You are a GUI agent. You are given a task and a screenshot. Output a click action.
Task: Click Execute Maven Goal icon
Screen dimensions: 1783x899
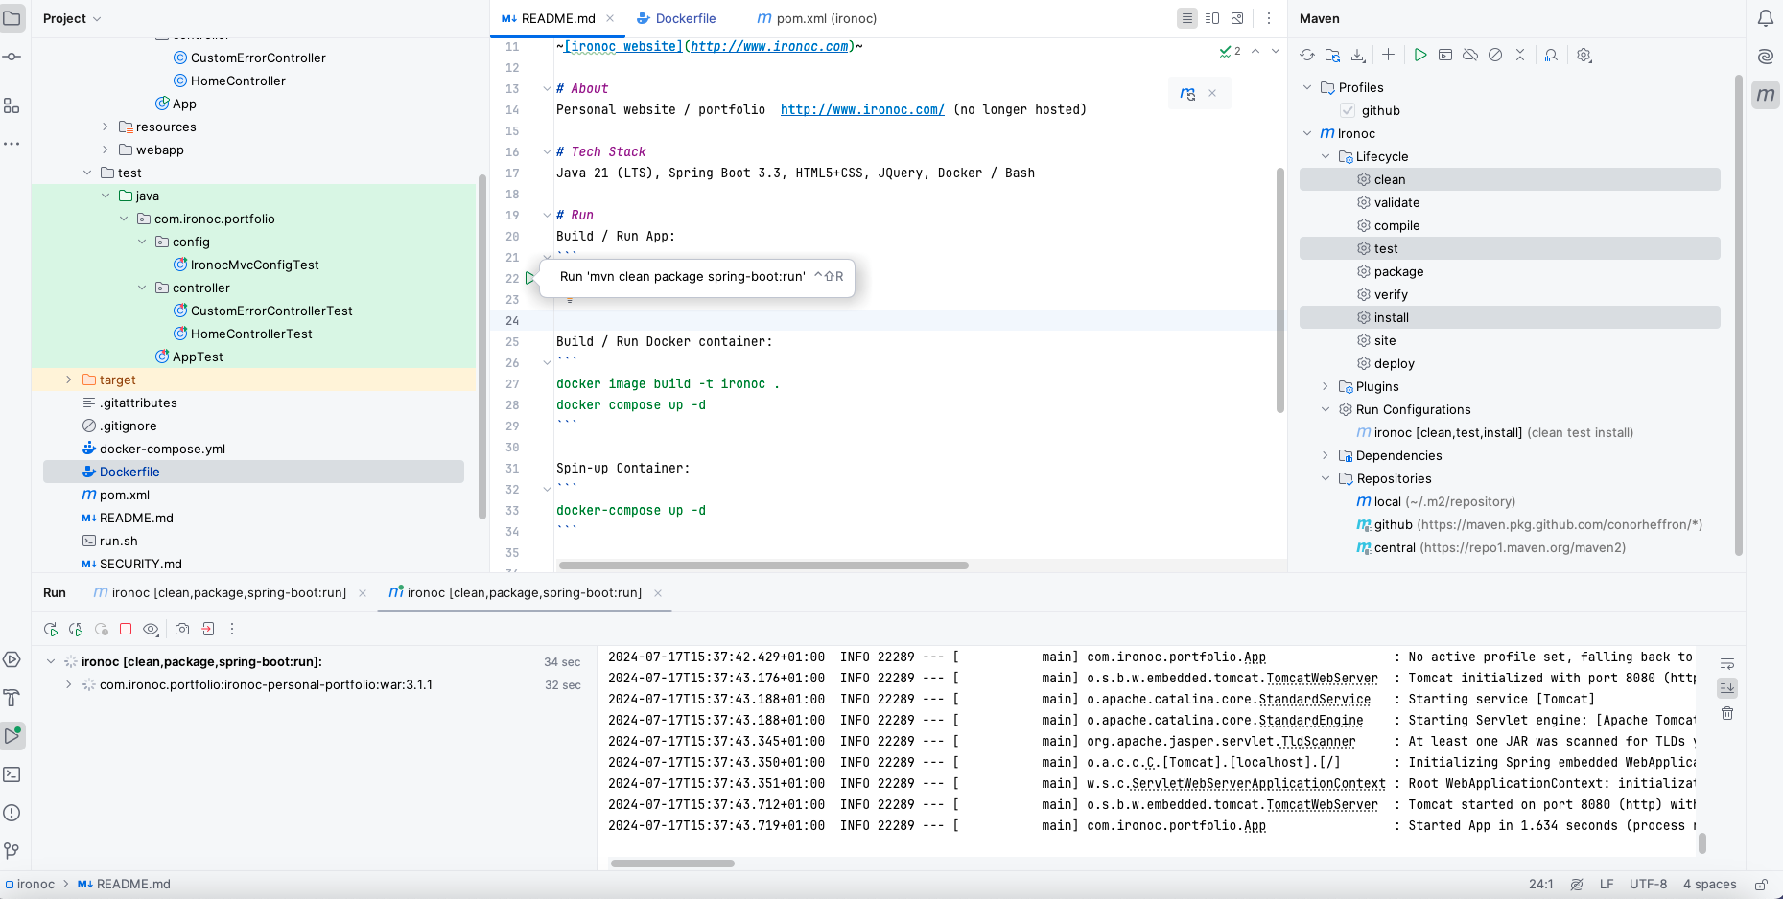(x=1445, y=55)
